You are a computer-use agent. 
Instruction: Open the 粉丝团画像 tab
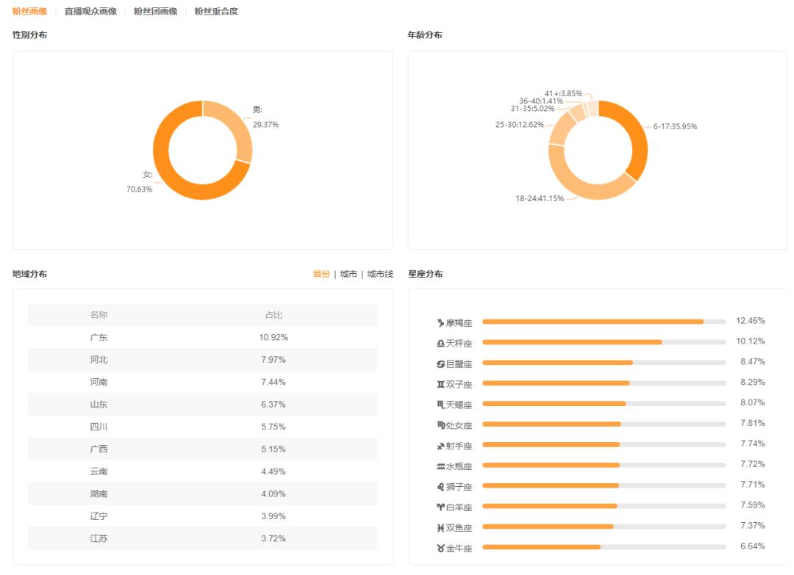pyautogui.click(x=155, y=12)
